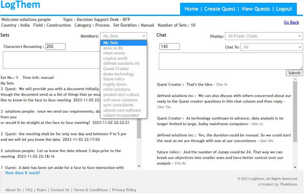Viewport: 304px width, 194px height.
Task: Click the set timestamp '2023-11-02 22:17:56'
Action: 81,139
